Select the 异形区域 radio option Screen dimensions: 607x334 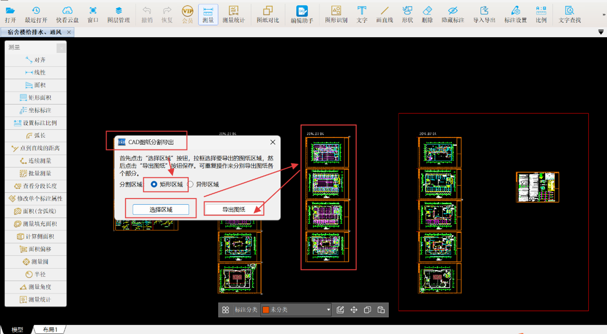[190, 184]
